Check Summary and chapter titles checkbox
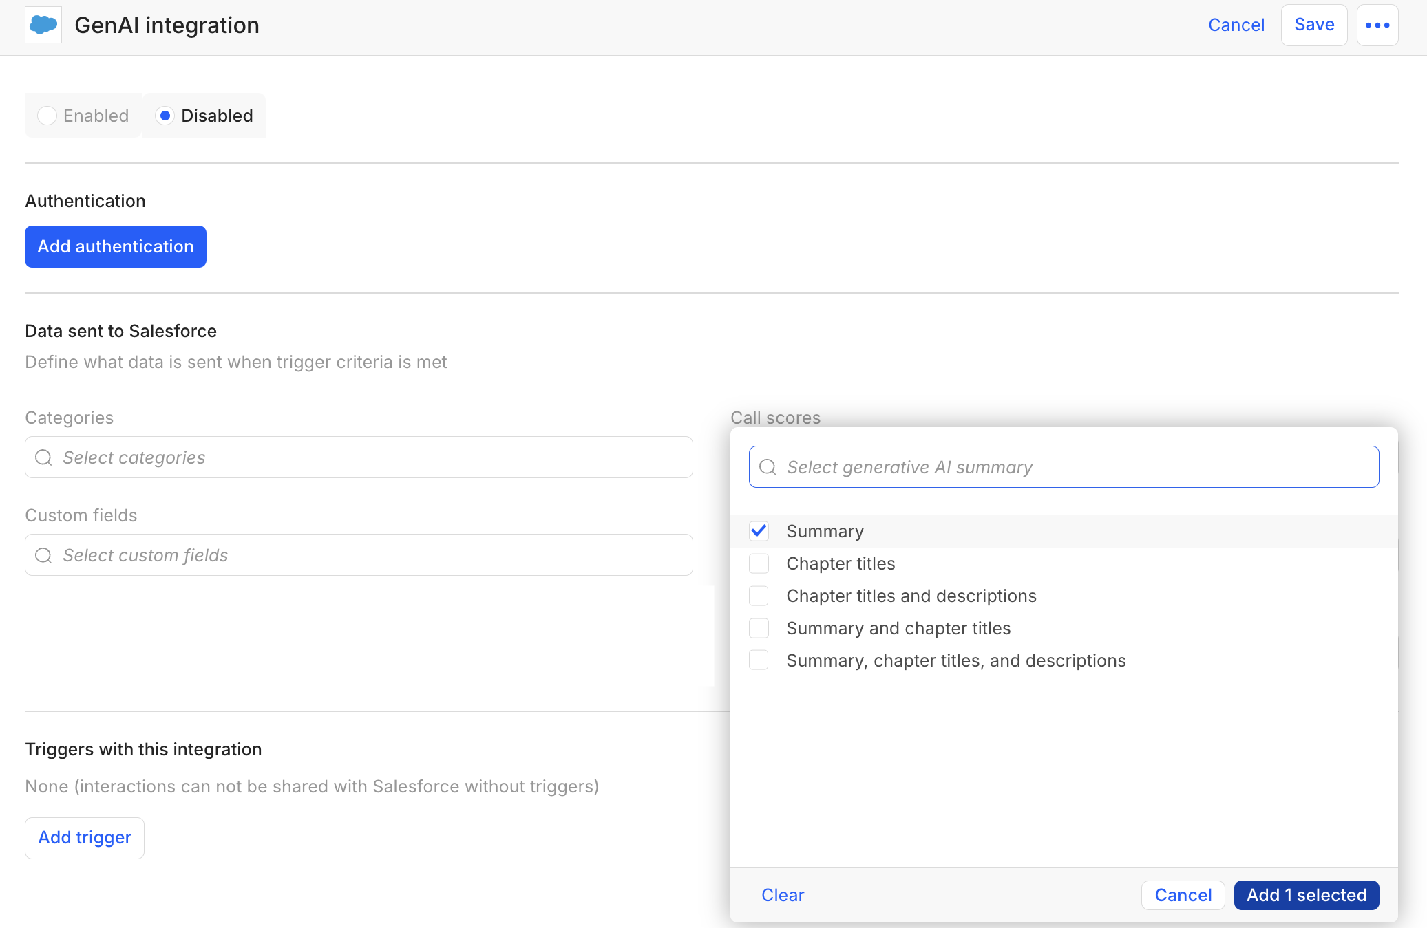 pyautogui.click(x=759, y=628)
